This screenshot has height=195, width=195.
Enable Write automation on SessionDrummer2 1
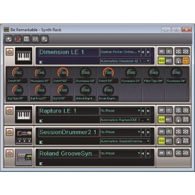[169, 141]
